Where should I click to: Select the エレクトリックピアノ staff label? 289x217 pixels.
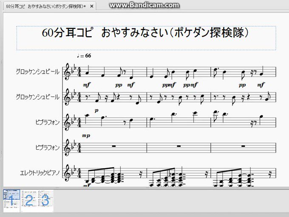[x=40, y=173]
